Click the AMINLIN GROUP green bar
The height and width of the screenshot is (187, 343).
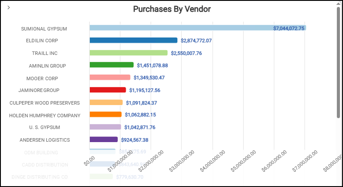click(112, 65)
